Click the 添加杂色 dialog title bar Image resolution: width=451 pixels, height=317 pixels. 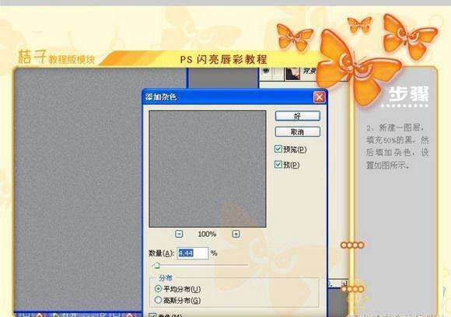pyautogui.click(x=235, y=97)
